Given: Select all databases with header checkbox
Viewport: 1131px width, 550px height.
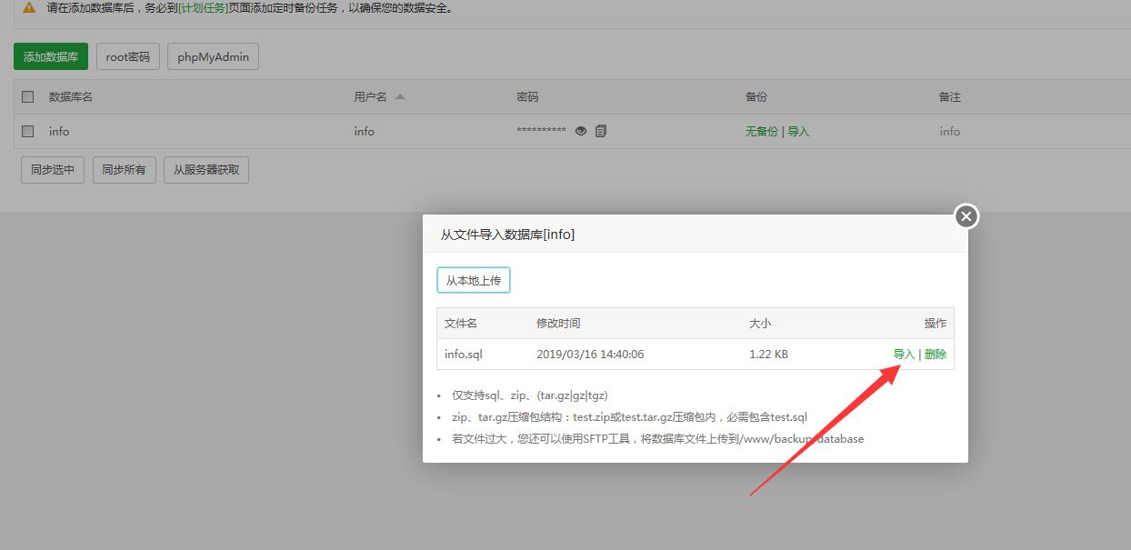Looking at the screenshot, I should pyautogui.click(x=27, y=96).
